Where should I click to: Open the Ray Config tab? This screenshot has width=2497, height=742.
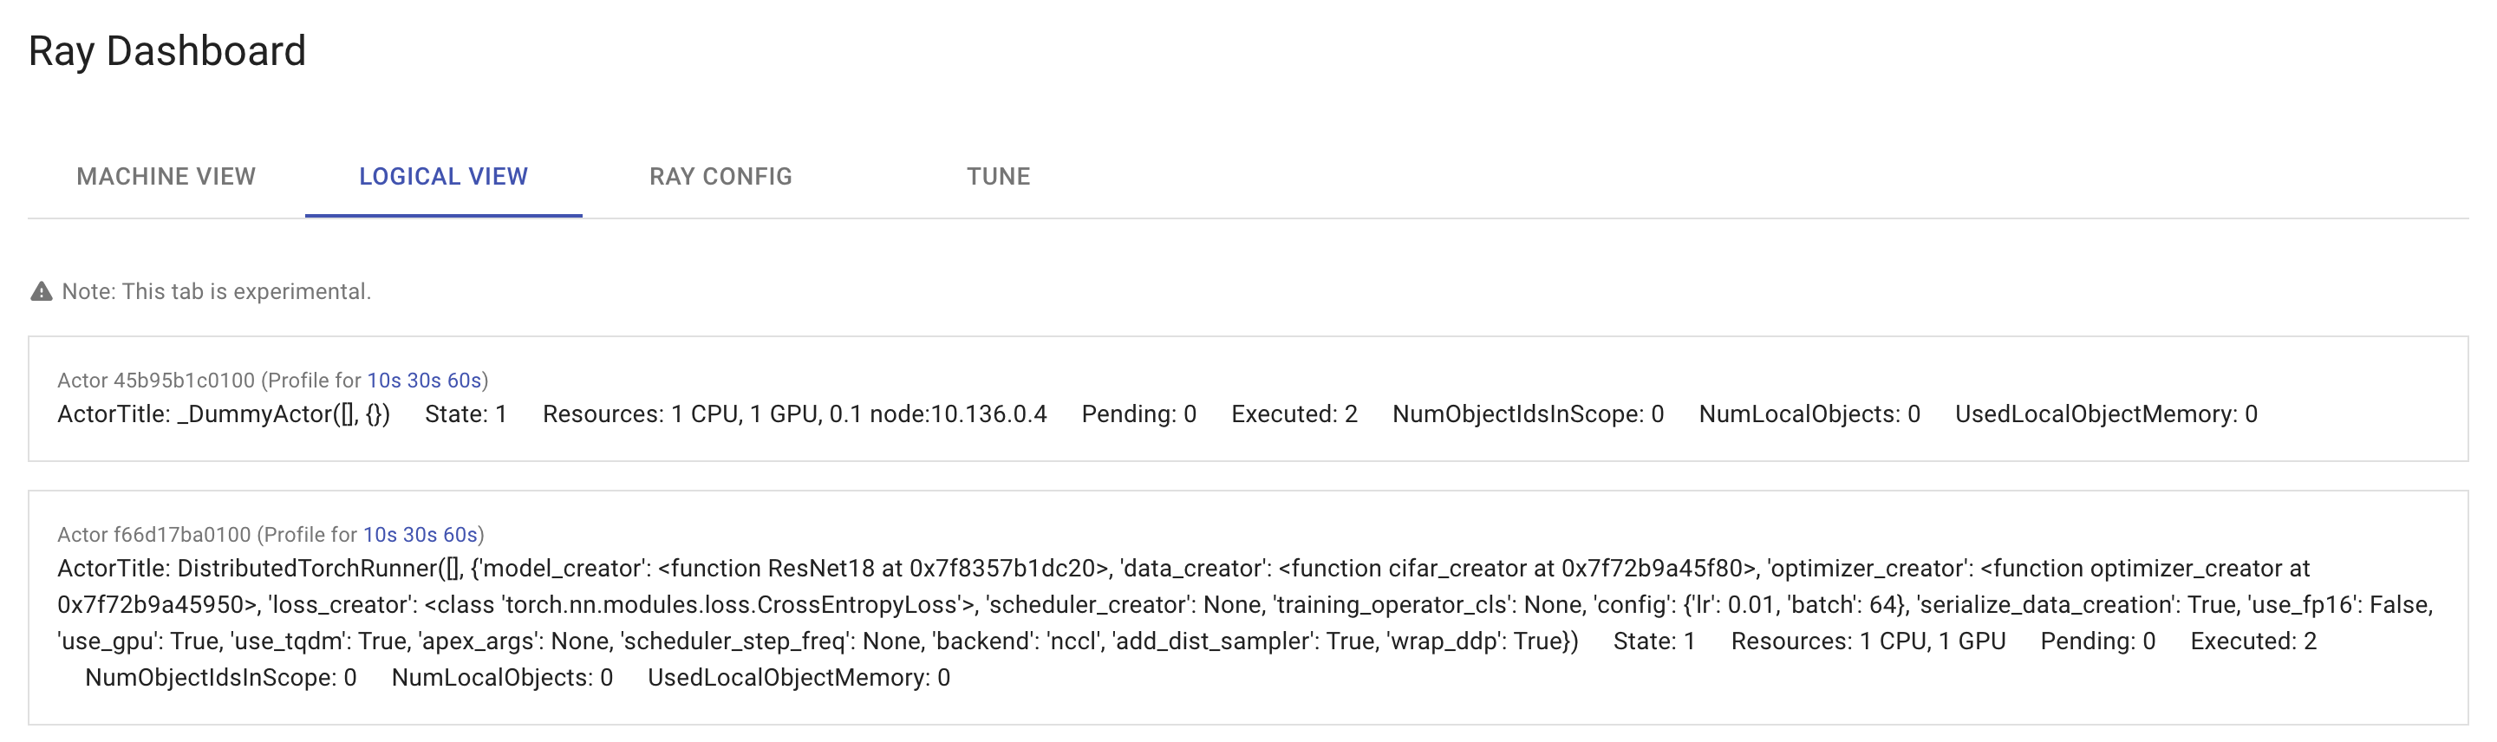(x=721, y=176)
